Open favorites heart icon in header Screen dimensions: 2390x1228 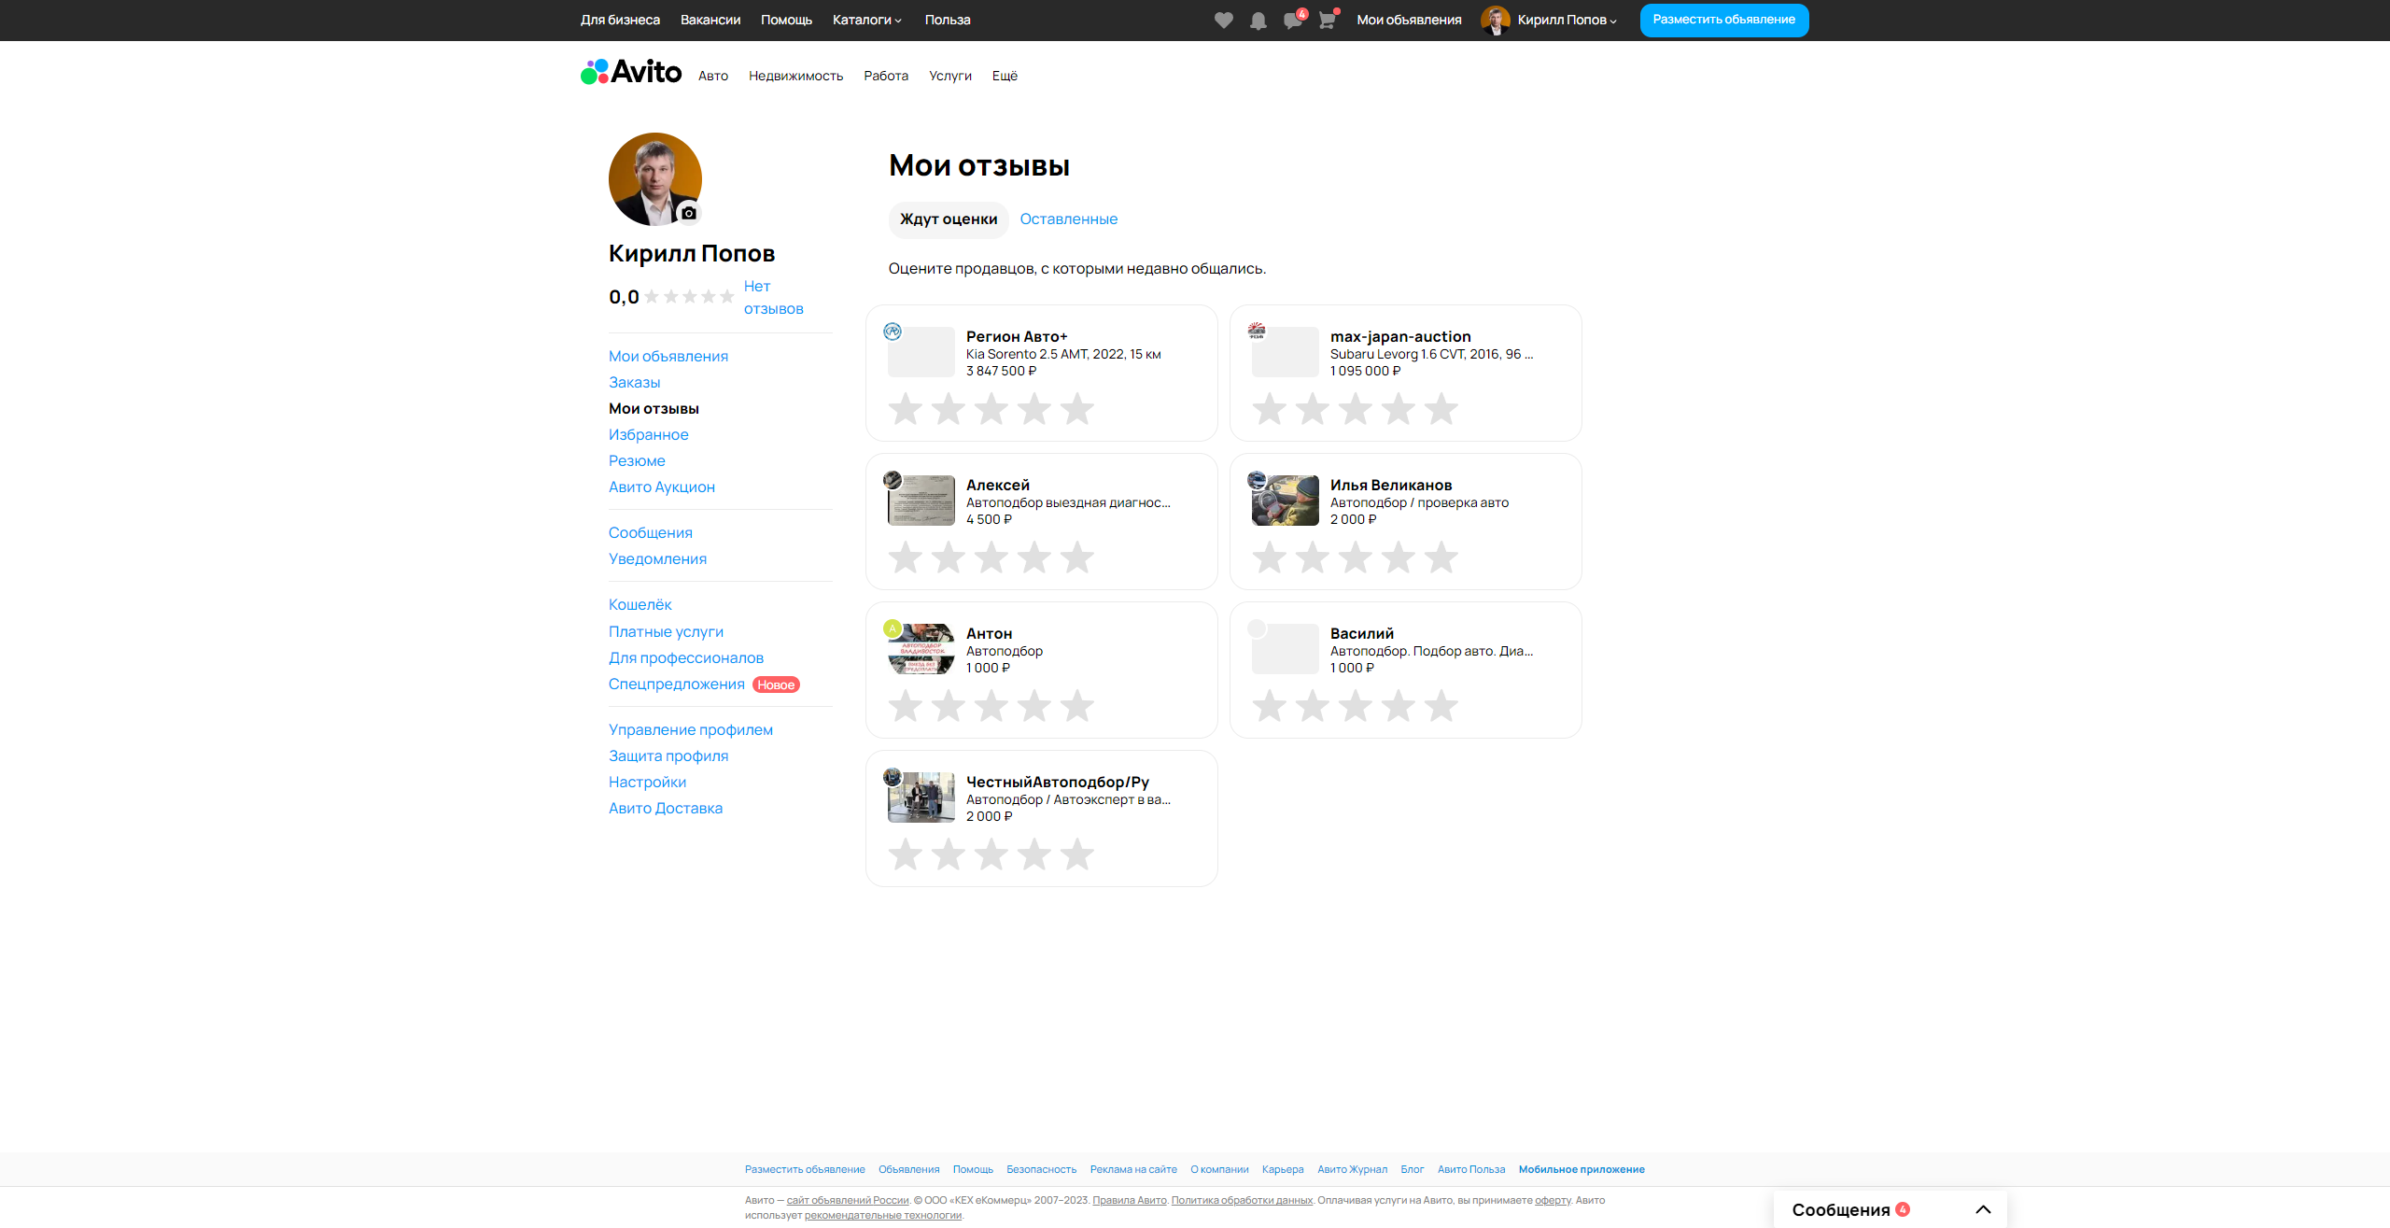tap(1223, 21)
